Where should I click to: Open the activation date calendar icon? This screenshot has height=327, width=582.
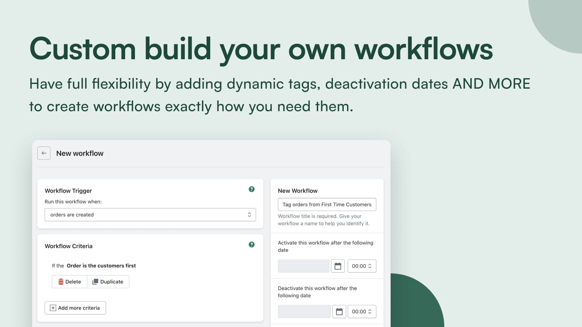pos(338,266)
